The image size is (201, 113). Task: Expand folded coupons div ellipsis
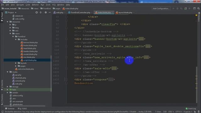[111, 79]
